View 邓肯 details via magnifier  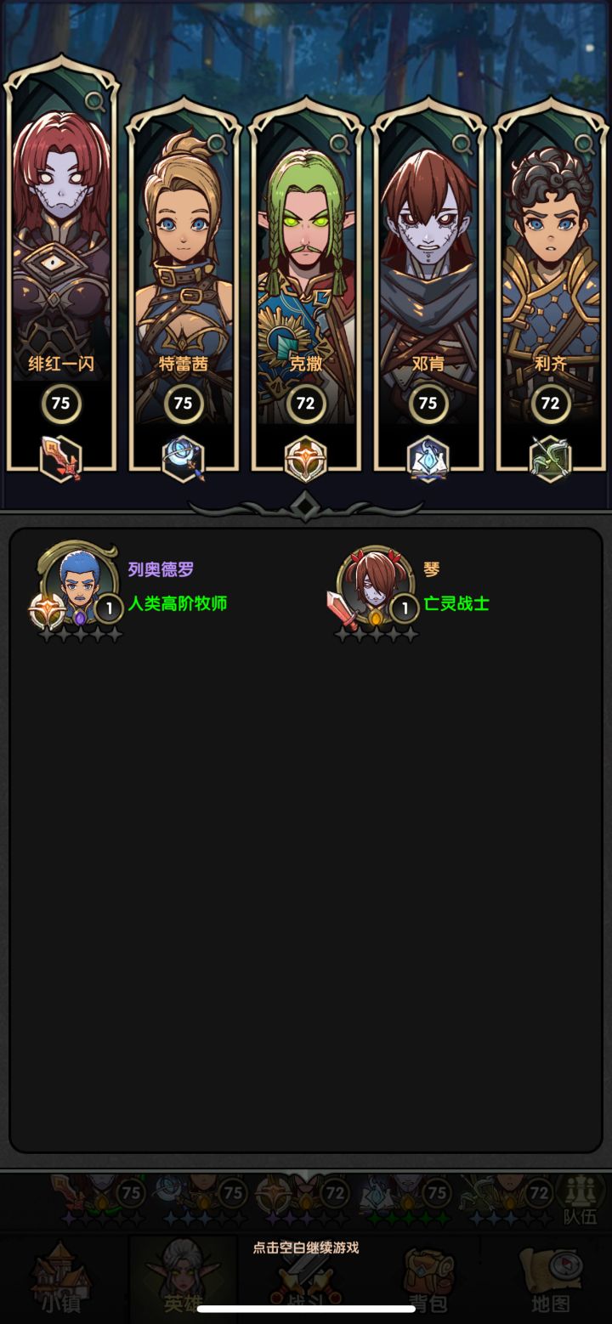tap(462, 144)
